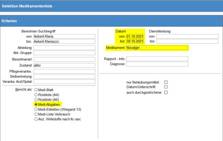
Task: Click into the Diagnose field
Action: click(x=157, y=64)
